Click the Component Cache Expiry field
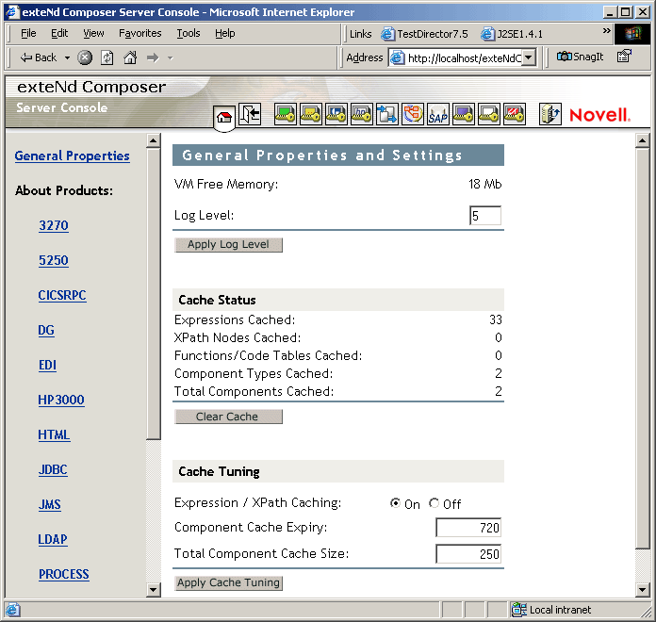 coord(468,528)
